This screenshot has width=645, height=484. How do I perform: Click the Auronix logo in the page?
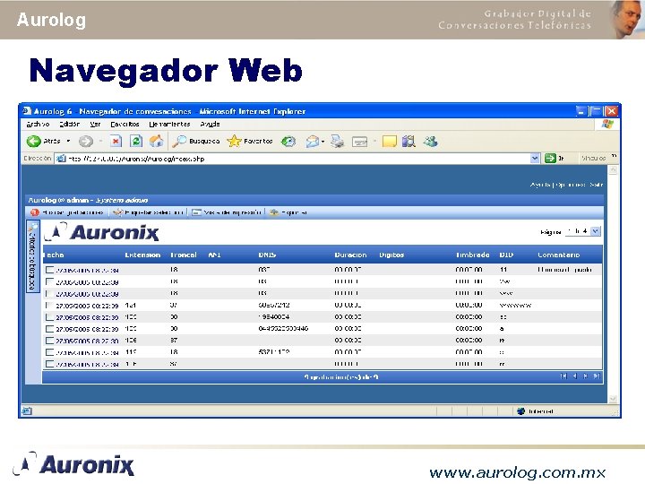point(102,232)
